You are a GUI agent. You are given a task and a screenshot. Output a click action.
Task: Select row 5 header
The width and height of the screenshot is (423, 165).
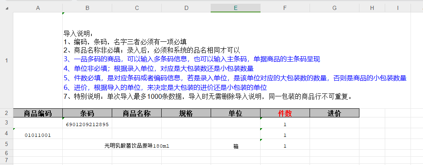tap(7, 144)
